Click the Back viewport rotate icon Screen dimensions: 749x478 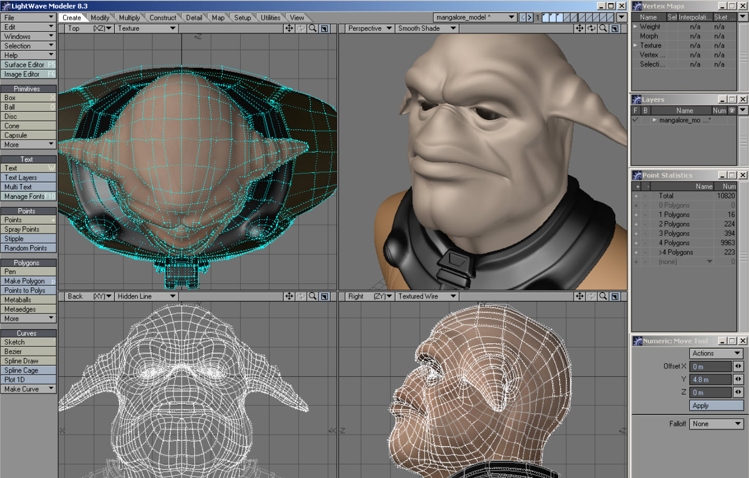tap(301, 296)
